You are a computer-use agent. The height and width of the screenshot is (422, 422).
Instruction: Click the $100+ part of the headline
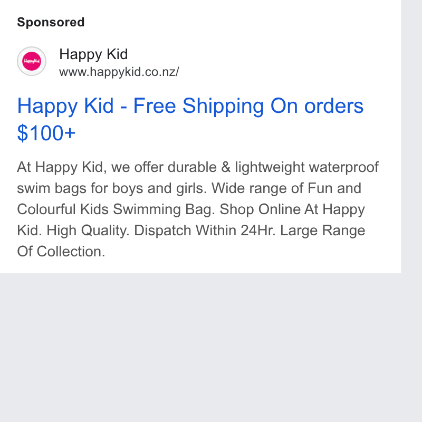tap(46, 133)
